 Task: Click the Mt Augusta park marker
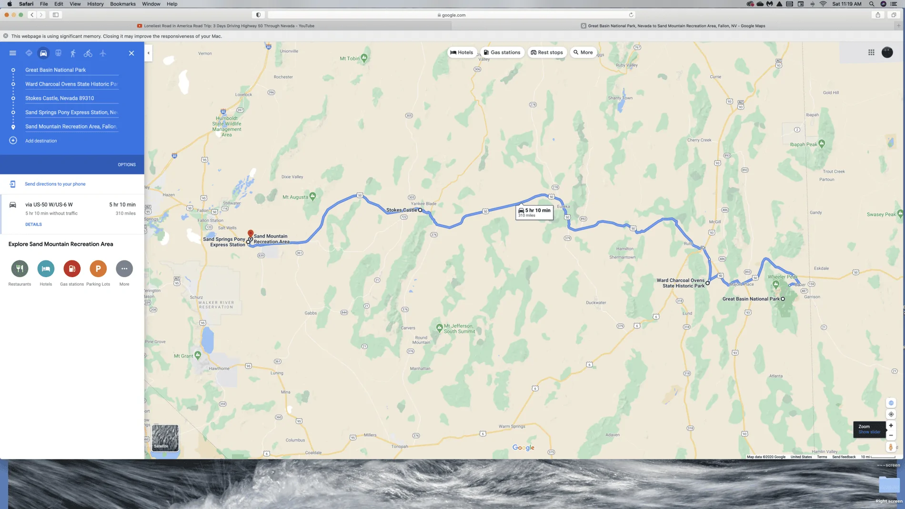tap(313, 196)
